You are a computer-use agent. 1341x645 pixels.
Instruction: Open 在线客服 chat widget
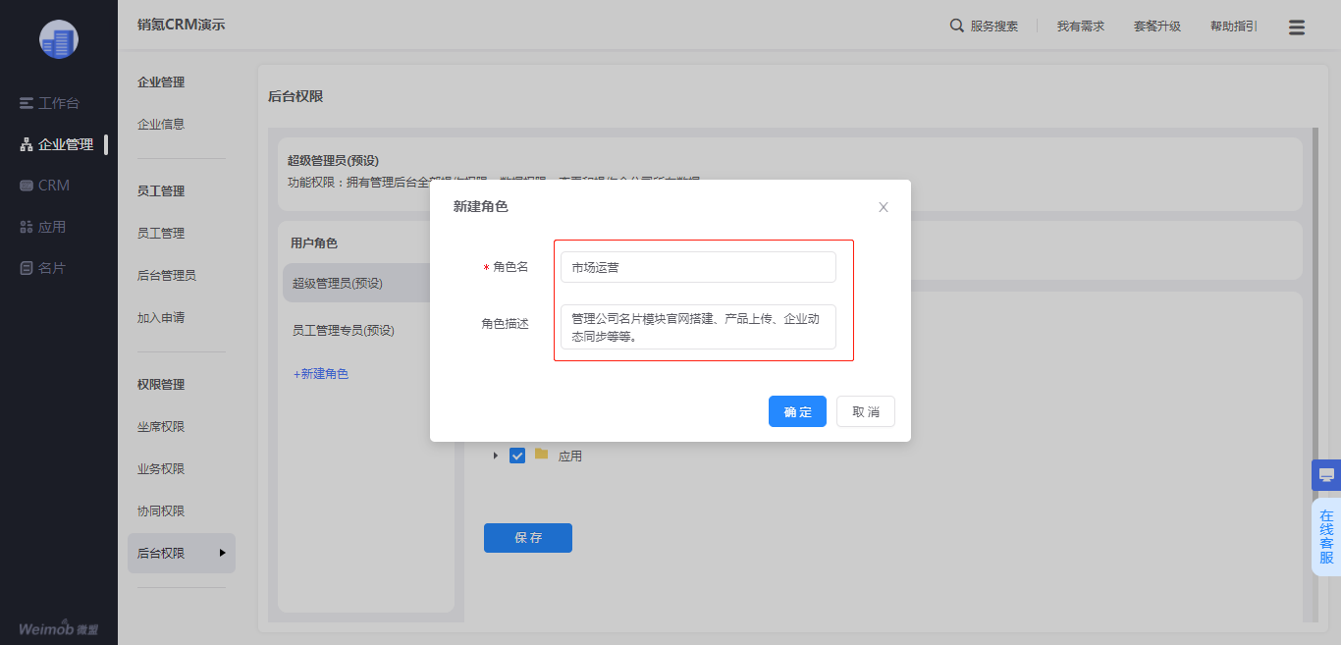click(1326, 537)
